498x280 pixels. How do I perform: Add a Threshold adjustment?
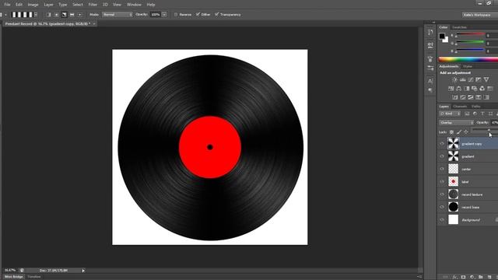(x=470, y=97)
